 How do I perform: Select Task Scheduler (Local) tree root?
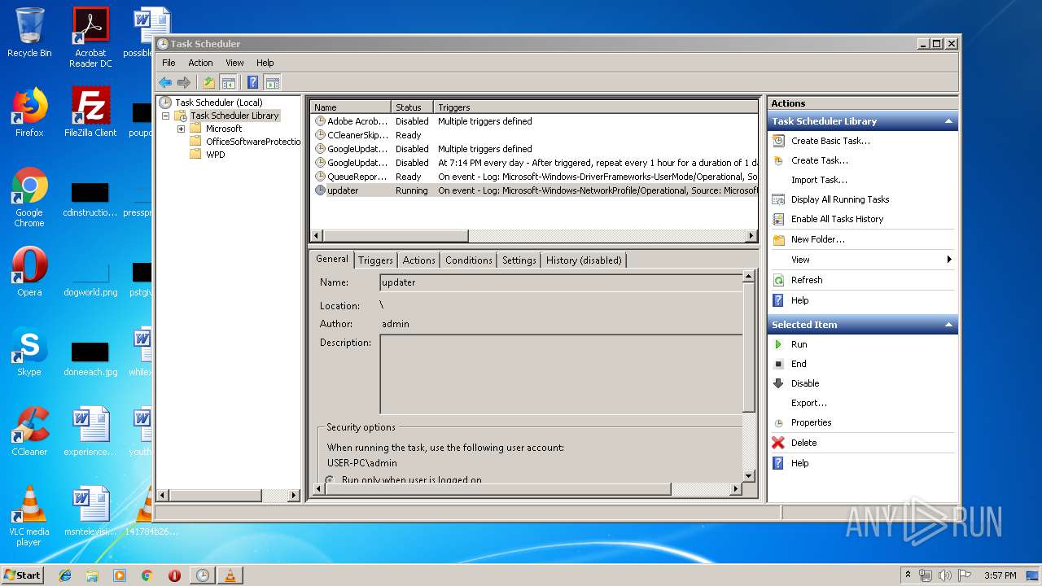click(218, 103)
